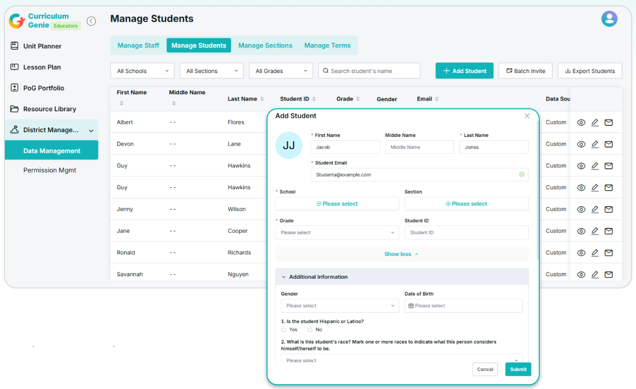Select a Section with Please select

click(467, 204)
